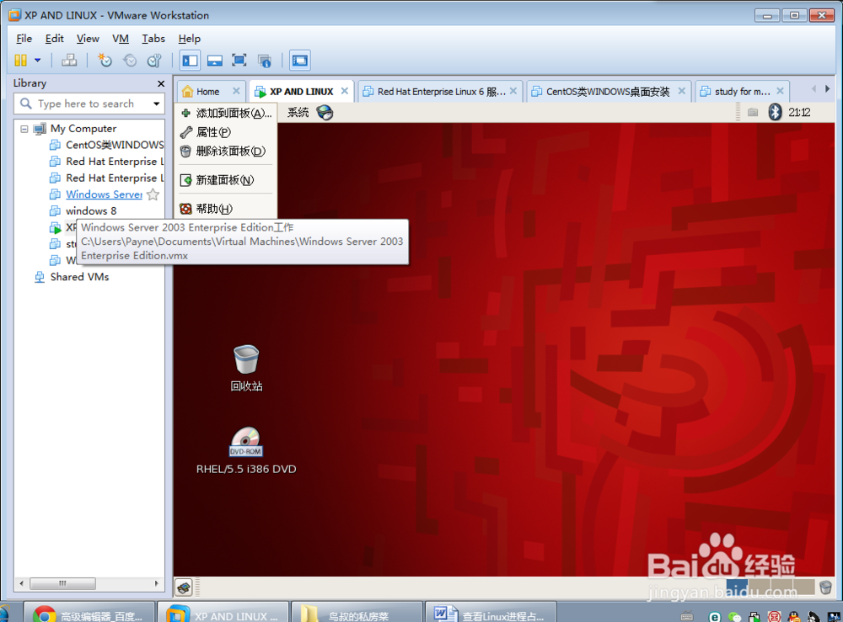Viewport: 843px width, 622px height.
Task: Toggle the Show Library sidebar icon
Action: point(190,60)
